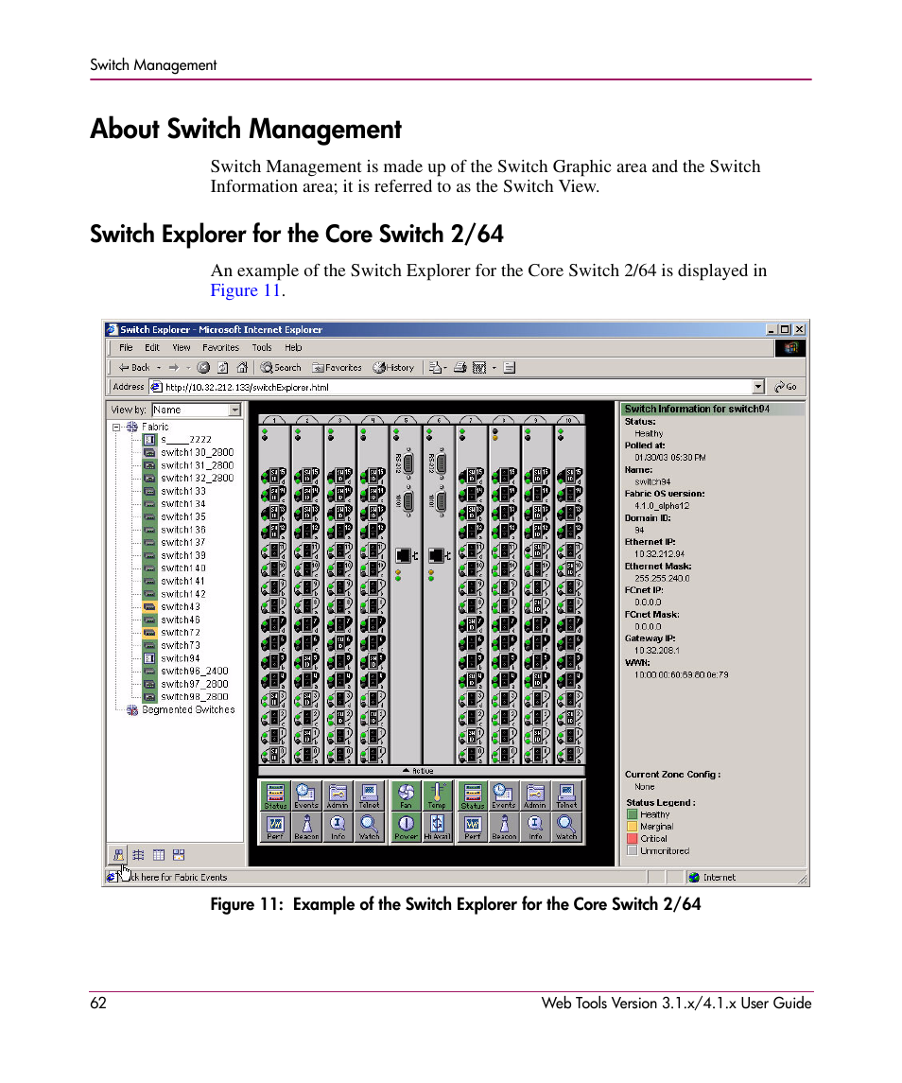The height and width of the screenshot is (1083, 902).
Task: Click Info button in the left switch panel
Action: point(338,827)
